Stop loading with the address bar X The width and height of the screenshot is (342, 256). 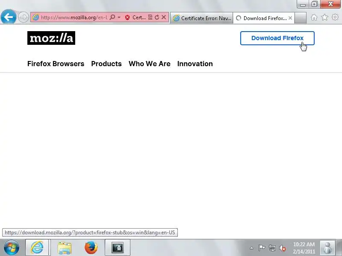click(x=164, y=17)
